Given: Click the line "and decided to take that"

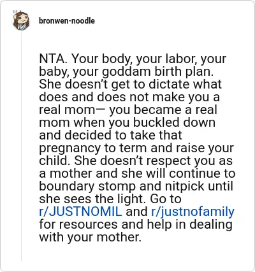Looking at the screenshot, I should pyautogui.click(x=110, y=135).
